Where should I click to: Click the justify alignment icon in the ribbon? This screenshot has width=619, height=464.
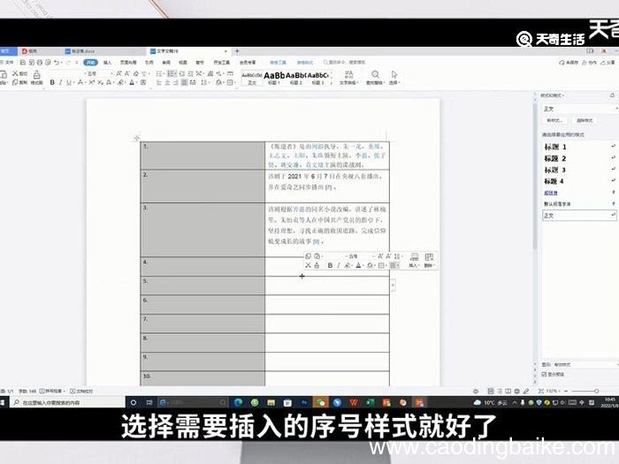click(184, 82)
